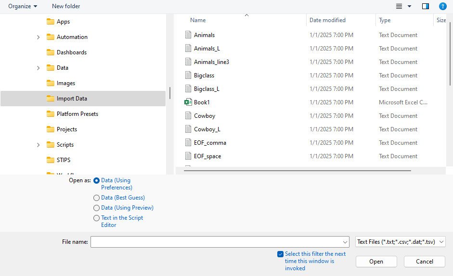Open the view options dropdown arrow
The image size is (453, 276).
click(409, 6)
